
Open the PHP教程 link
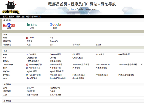coord(76,68)
